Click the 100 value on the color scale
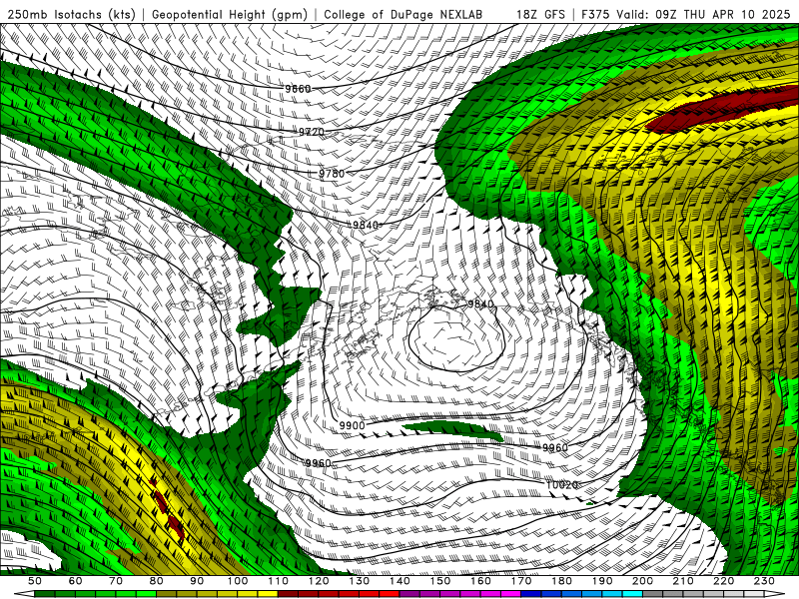 coord(238,581)
